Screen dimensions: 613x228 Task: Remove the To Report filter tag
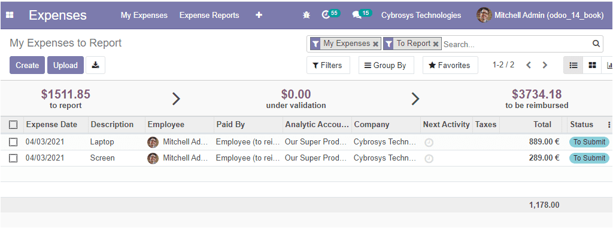click(436, 44)
